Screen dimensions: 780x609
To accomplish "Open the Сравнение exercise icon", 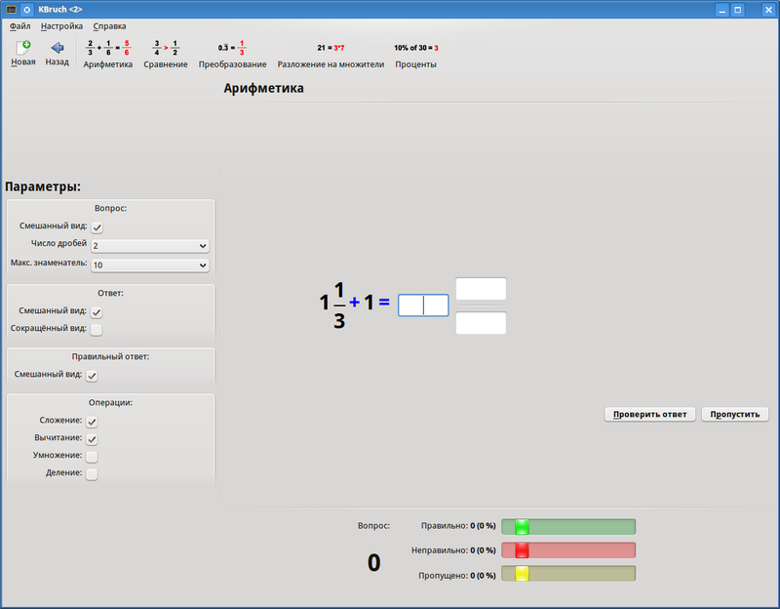I will pyautogui.click(x=166, y=48).
